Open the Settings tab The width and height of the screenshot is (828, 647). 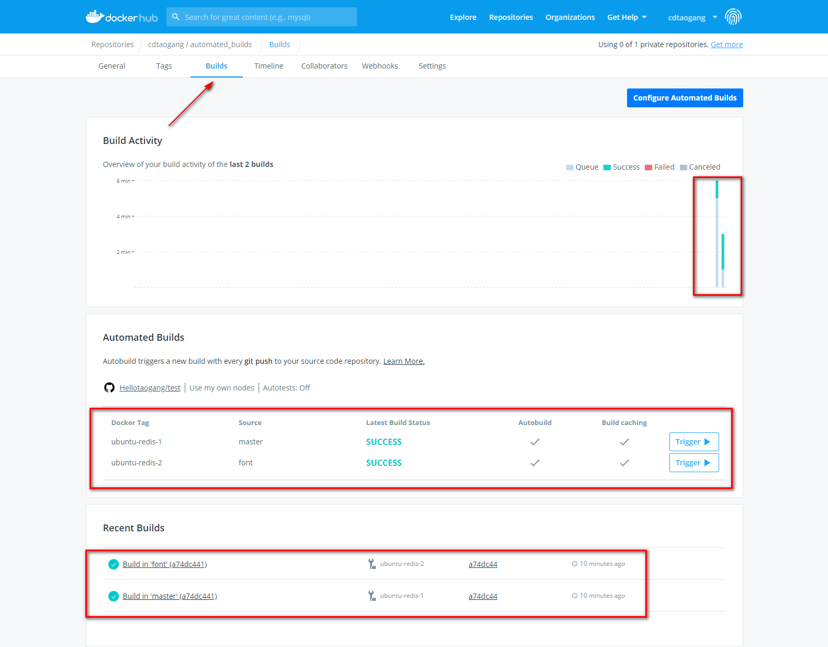click(432, 66)
